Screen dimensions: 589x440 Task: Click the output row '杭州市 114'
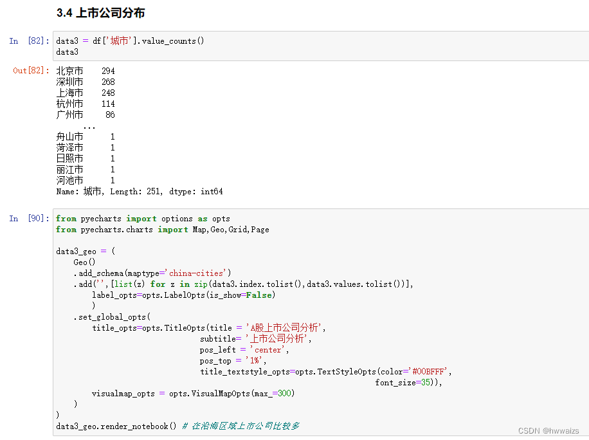(x=86, y=104)
